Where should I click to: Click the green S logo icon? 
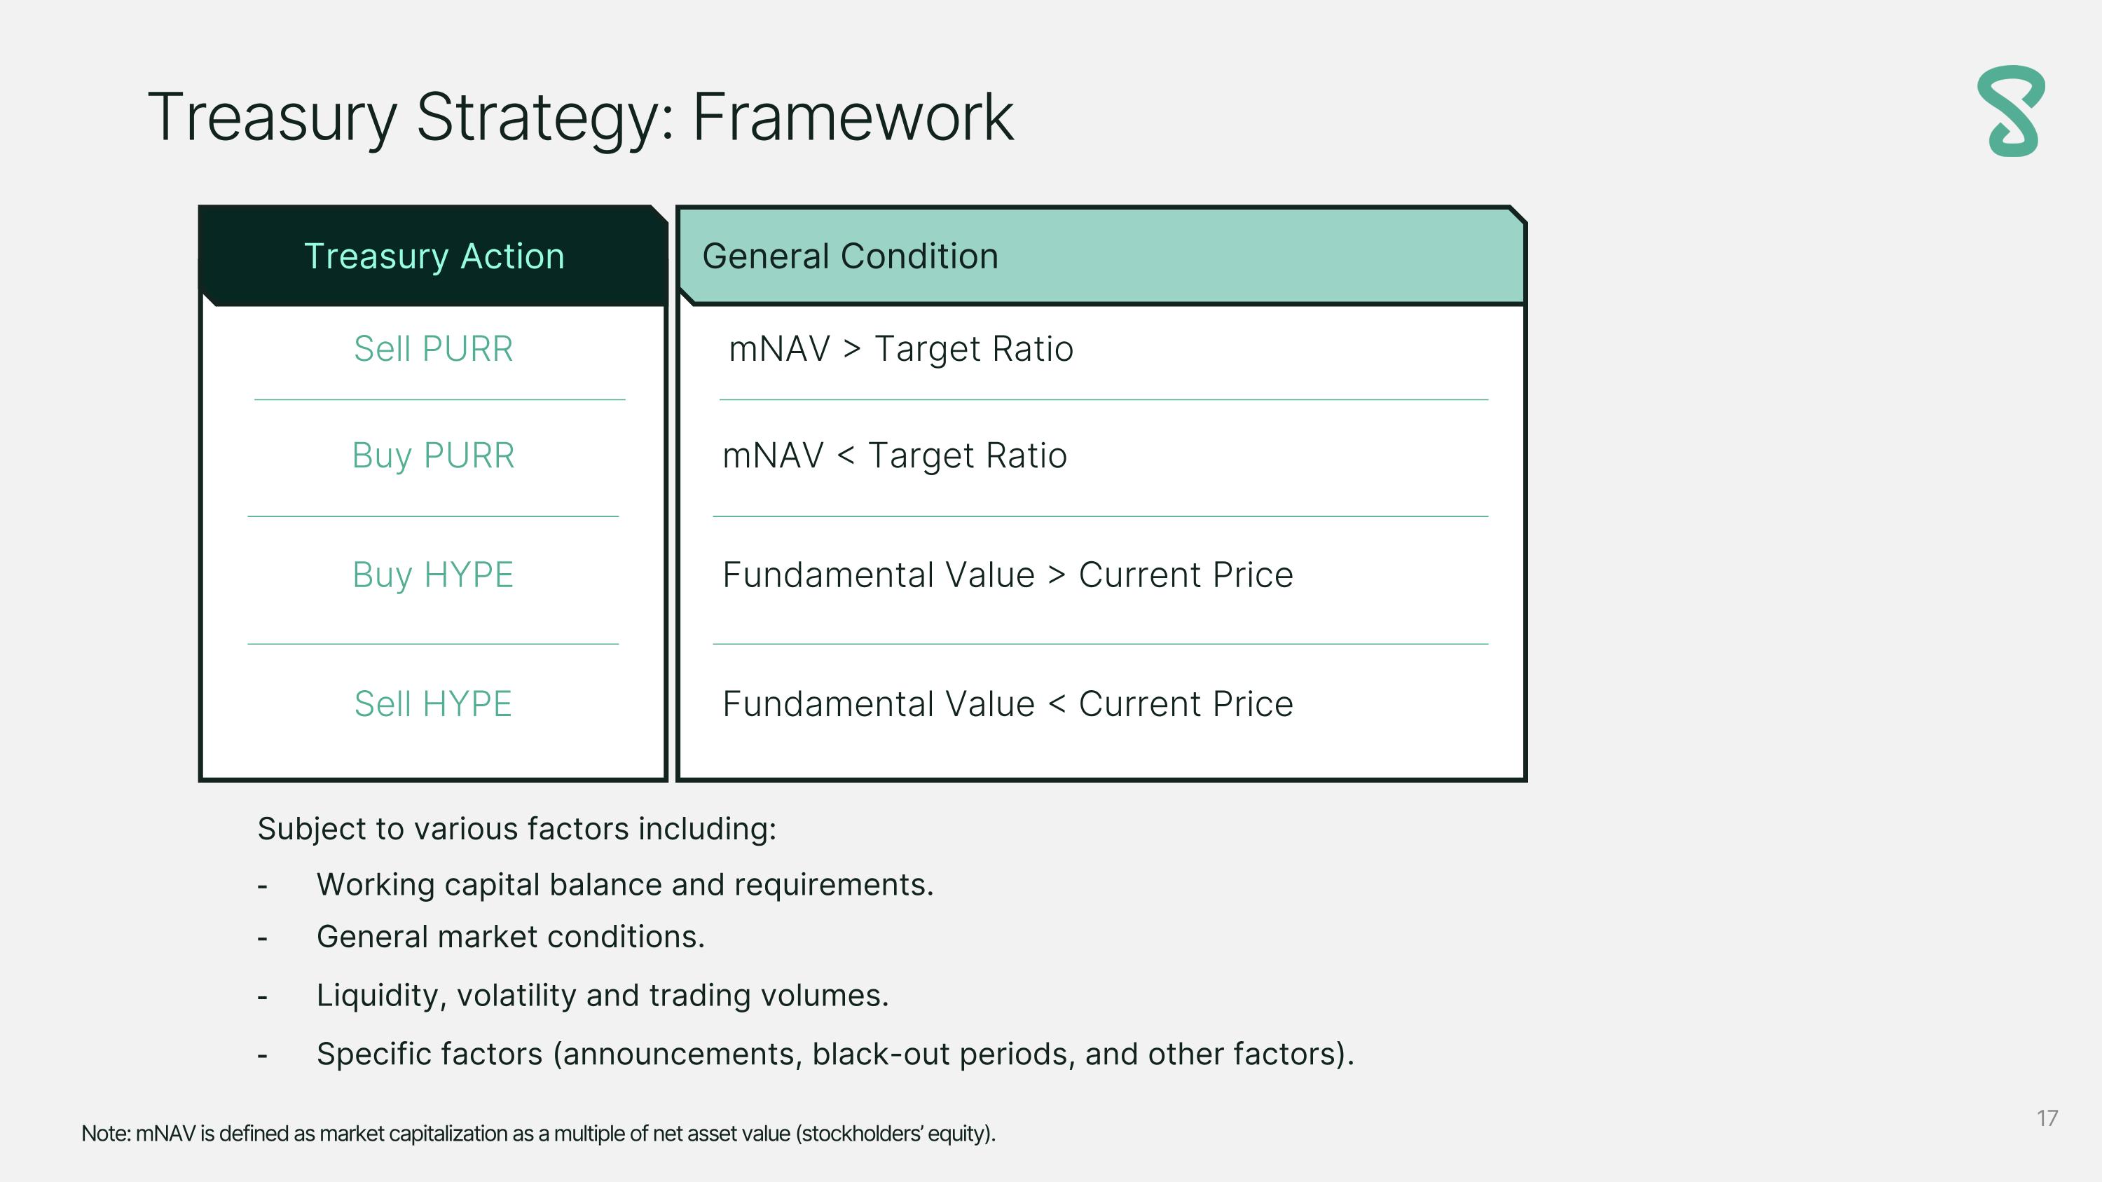2011,111
